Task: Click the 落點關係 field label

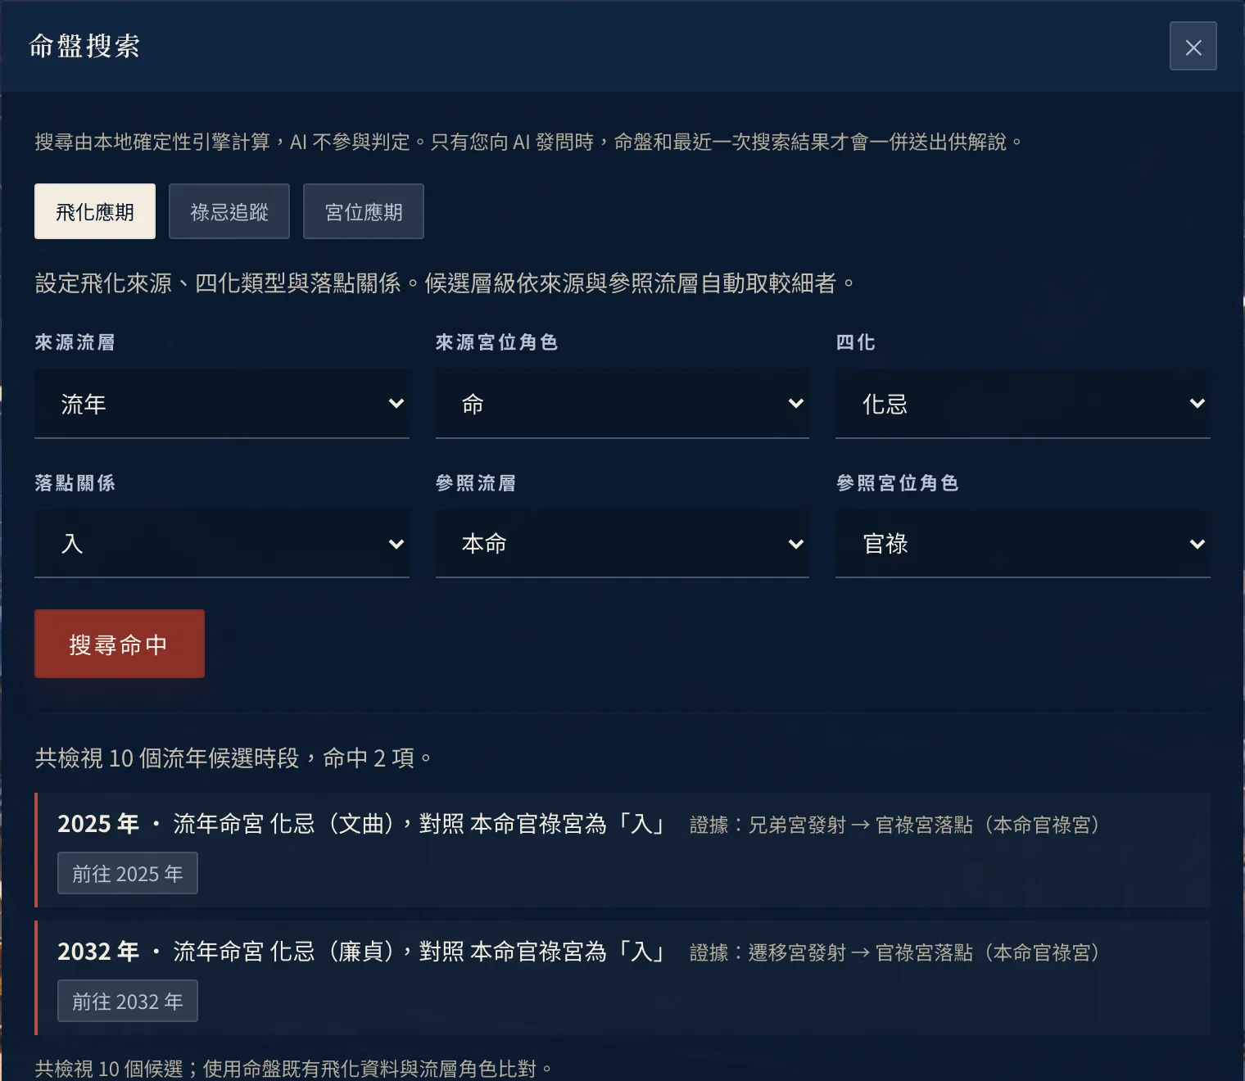Action: pyautogui.click(x=75, y=483)
